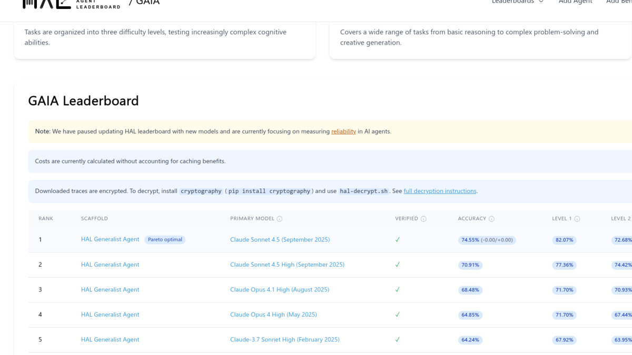Click the 67.92% Level 1 badge
Screen dimensions: 632x355
(564, 340)
